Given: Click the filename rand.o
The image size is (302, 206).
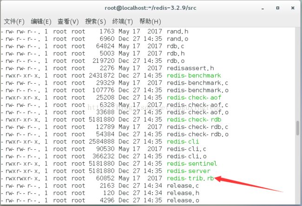Looking at the screenshot, I should tap(177, 39).
